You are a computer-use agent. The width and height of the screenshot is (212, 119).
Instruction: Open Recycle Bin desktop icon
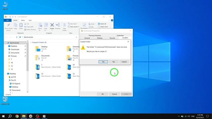coord(5,101)
